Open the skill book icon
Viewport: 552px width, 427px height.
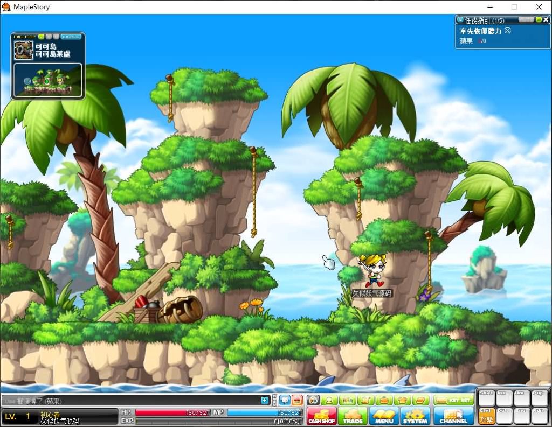(x=420, y=400)
